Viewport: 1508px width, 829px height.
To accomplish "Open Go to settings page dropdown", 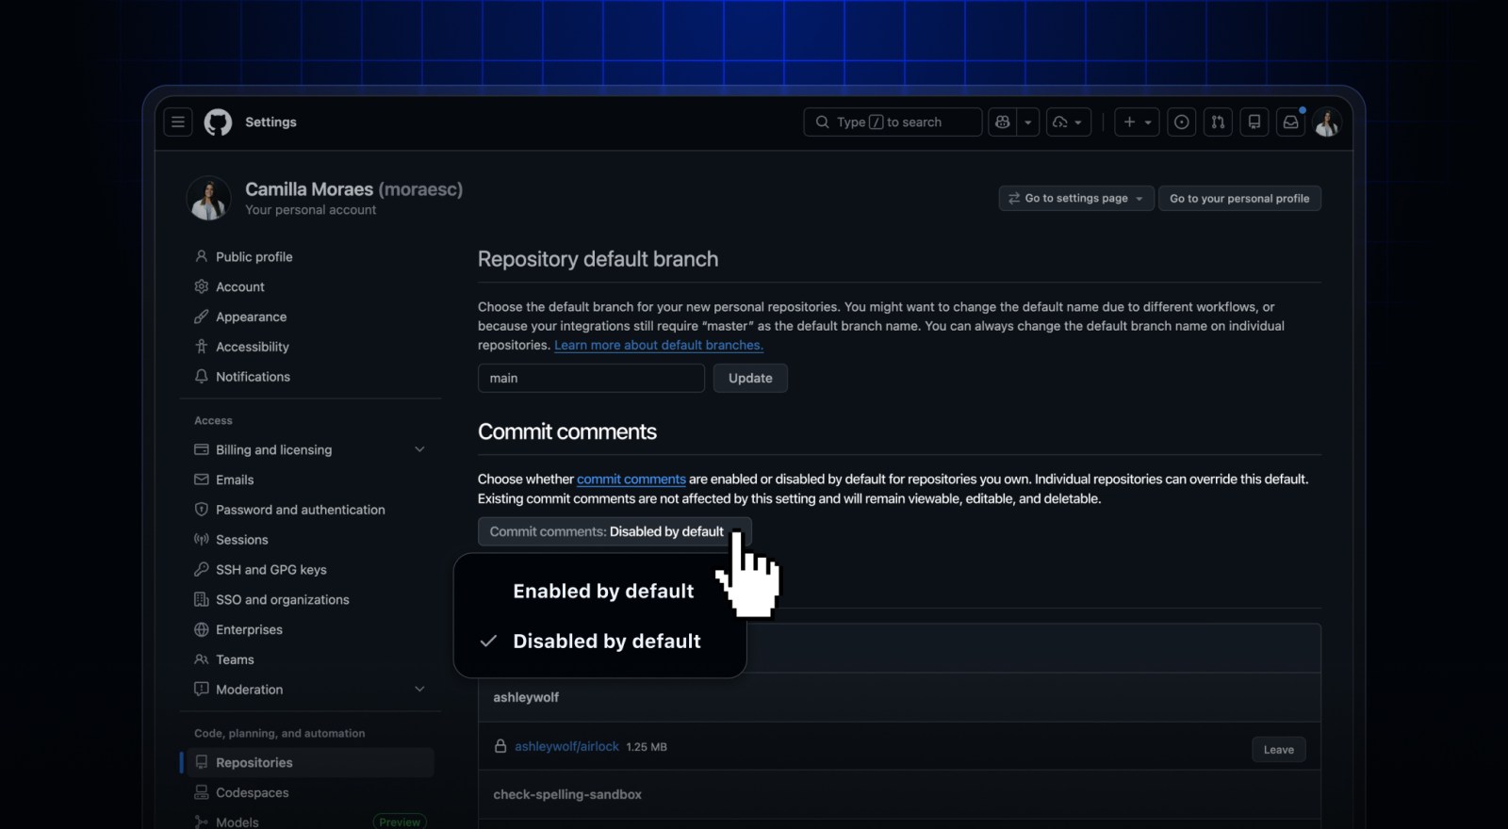I will pos(1076,199).
